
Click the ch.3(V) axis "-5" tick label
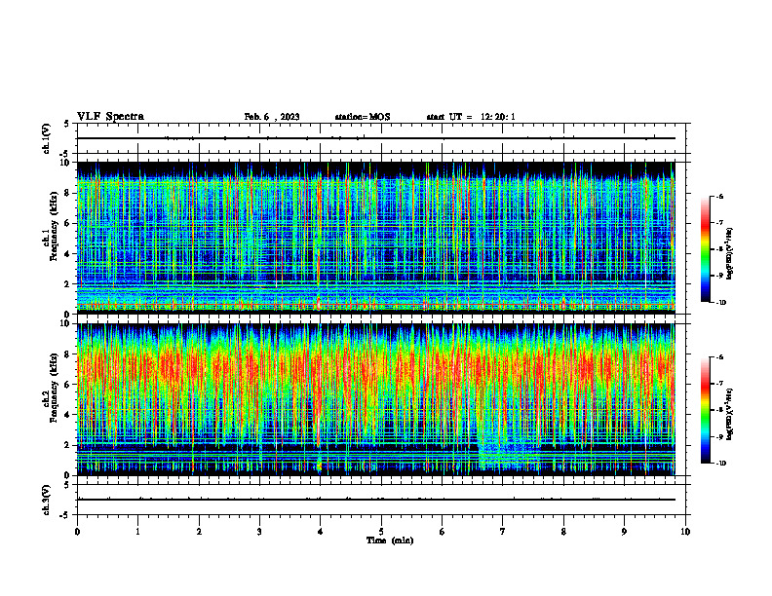click(64, 515)
